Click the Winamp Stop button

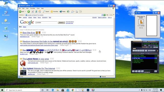pyautogui.click(x=141, y=51)
